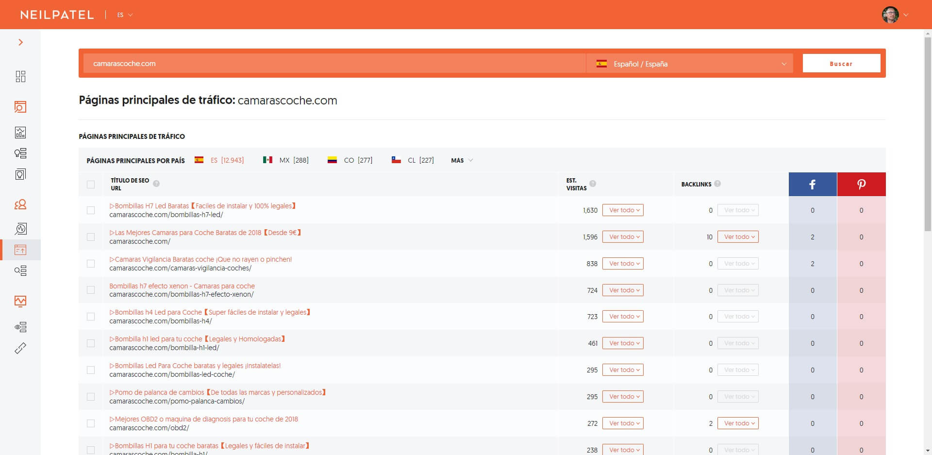Check the Bombillas H7 Led Baratas row
The image size is (932, 455).
91,210
